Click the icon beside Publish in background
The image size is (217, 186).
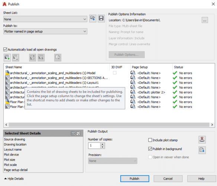tap(202, 150)
